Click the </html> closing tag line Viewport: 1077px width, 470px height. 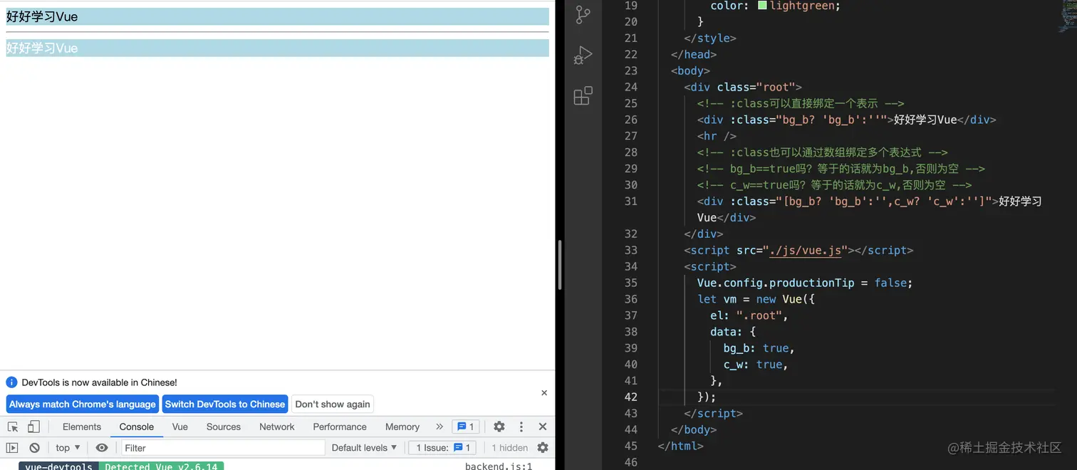coord(681,446)
